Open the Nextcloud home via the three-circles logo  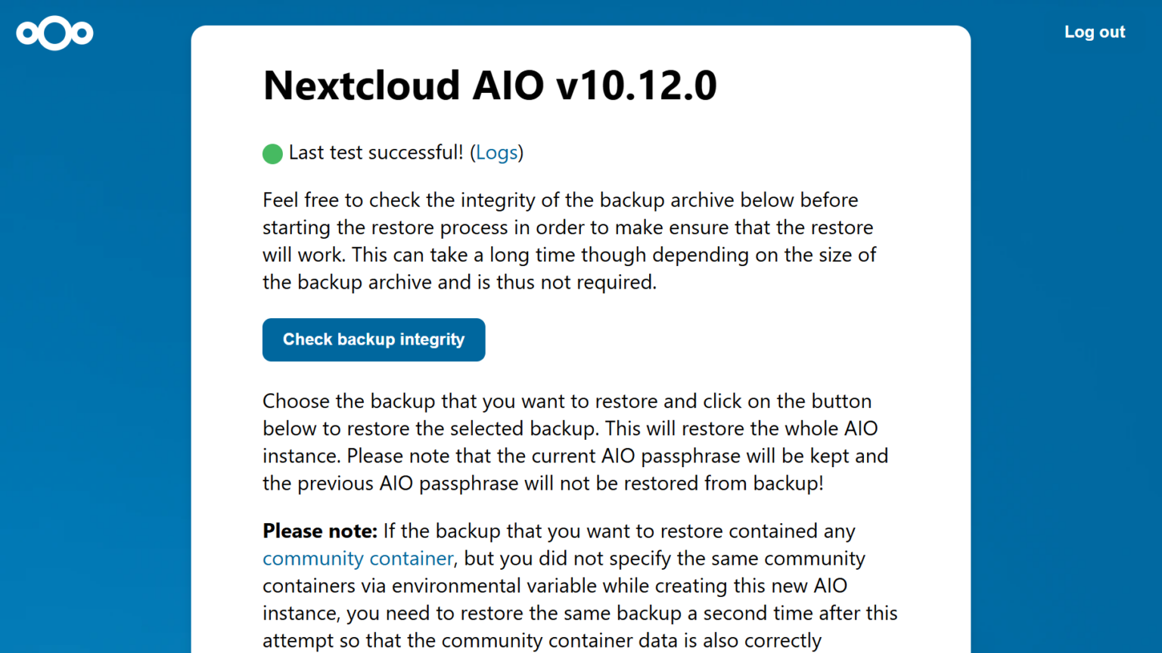click(x=54, y=33)
